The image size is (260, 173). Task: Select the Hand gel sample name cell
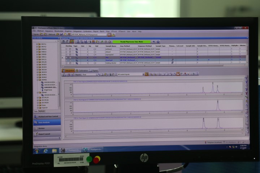click(108, 60)
